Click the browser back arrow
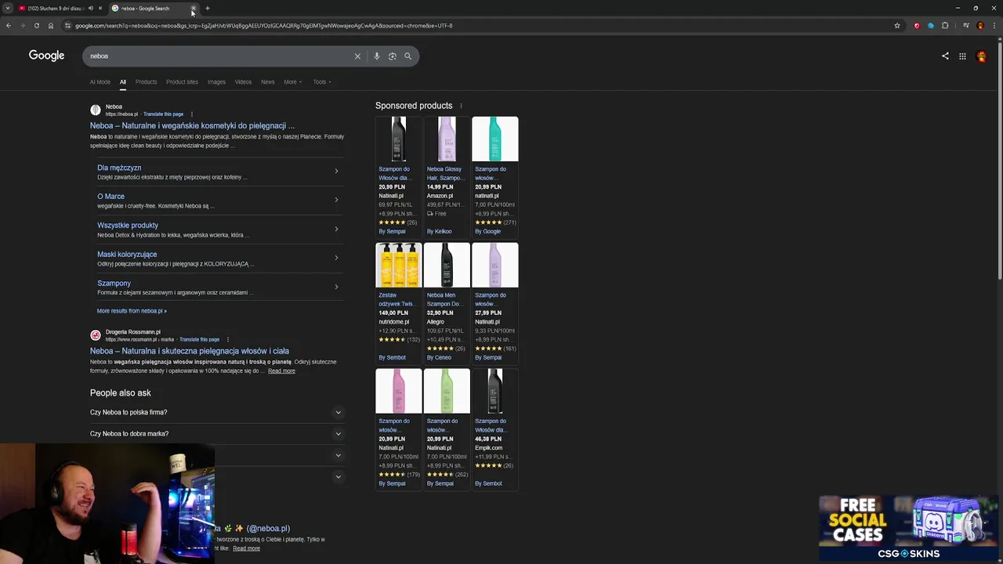The height and width of the screenshot is (564, 1003). click(8, 25)
